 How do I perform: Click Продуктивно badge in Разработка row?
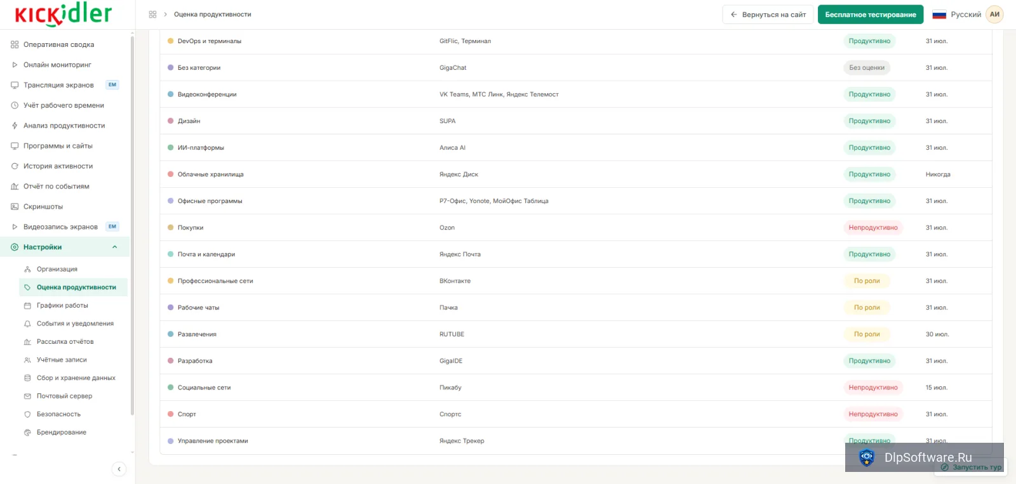point(869,361)
